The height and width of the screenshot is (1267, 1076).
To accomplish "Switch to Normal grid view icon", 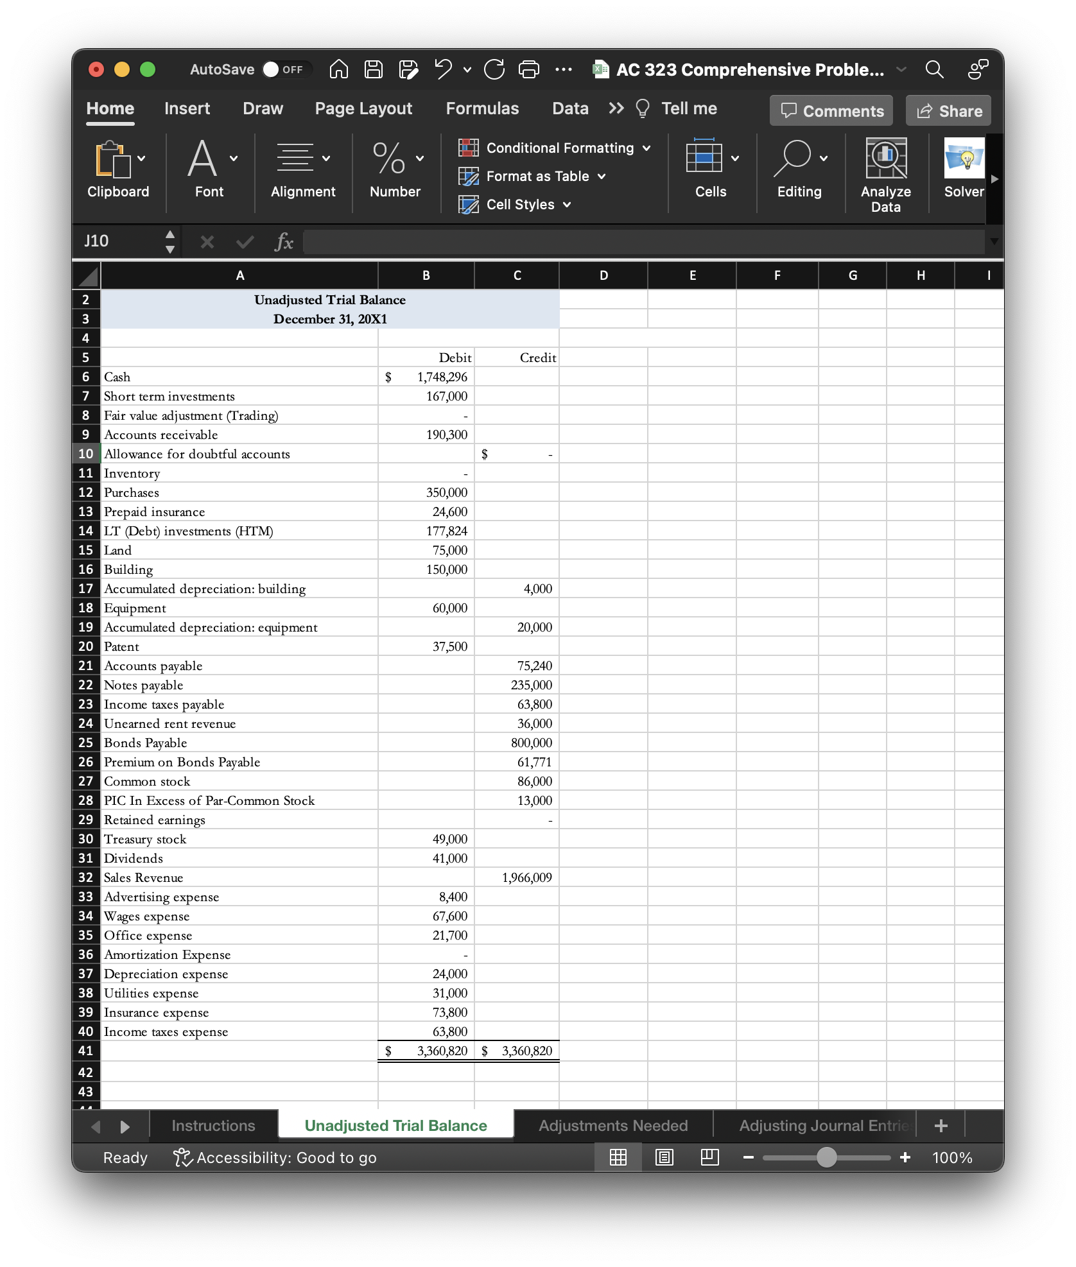I will tap(618, 1157).
